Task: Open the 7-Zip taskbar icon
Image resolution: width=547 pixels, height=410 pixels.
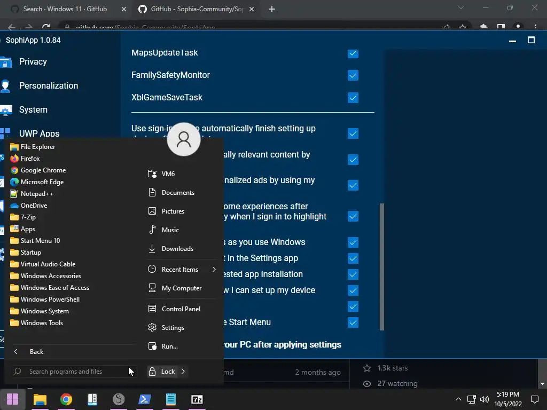Action: pyautogui.click(x=197, y=399)
